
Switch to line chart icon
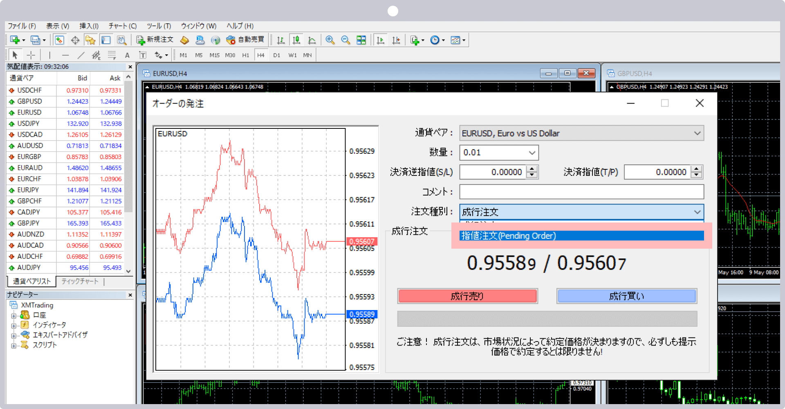(x=312, y=40)
